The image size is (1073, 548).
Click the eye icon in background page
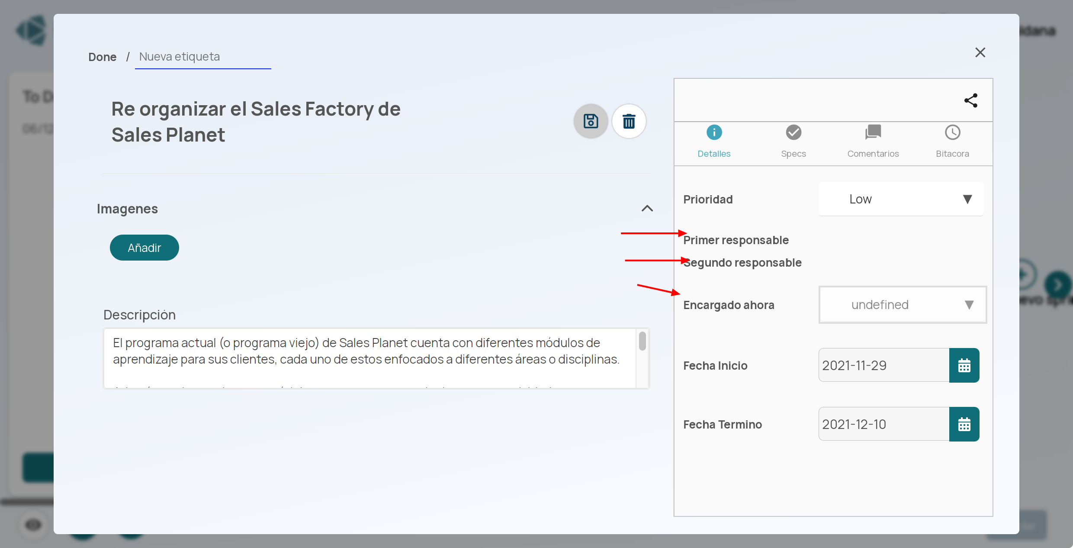pos(33,525)
